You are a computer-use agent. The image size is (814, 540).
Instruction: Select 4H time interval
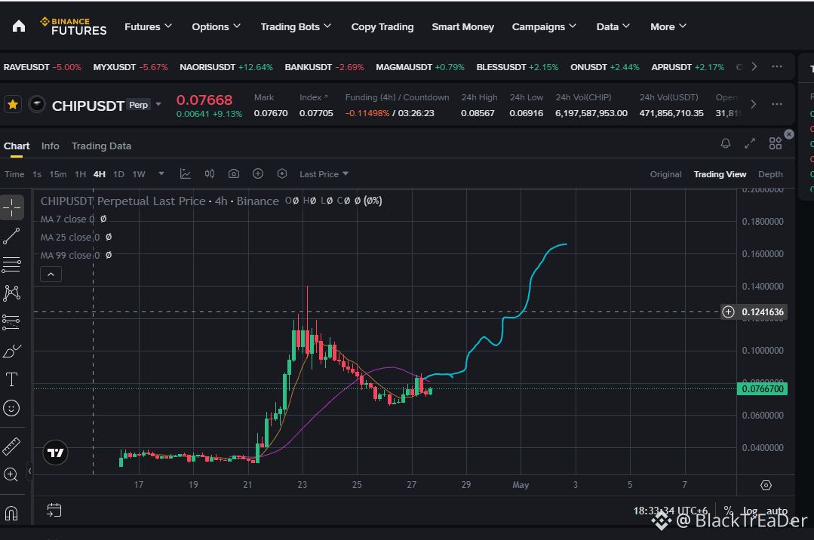(x=99, y=174)
